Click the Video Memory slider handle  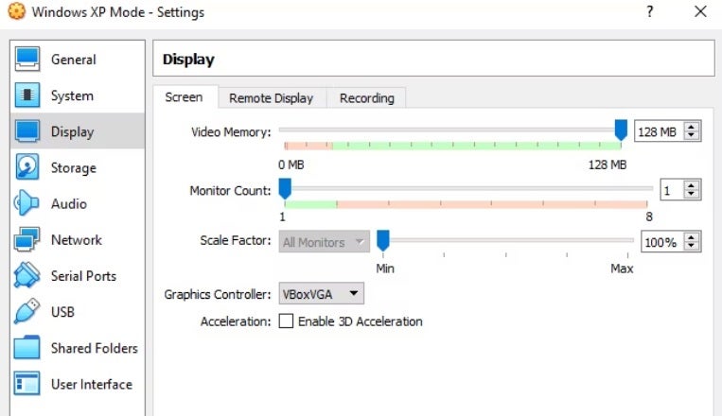click(621, 130)
